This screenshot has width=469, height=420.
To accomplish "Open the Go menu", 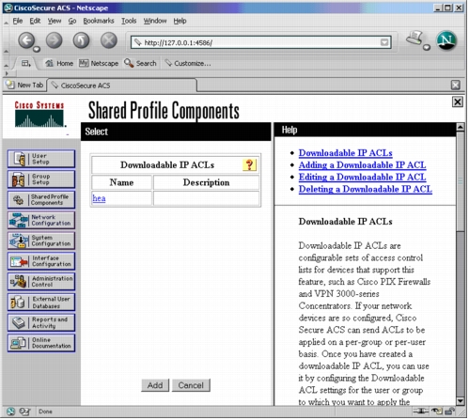I will click(x=72, y=21).
